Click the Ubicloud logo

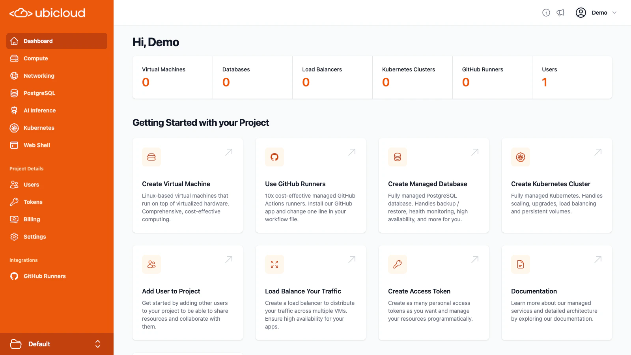click(47, 13)
